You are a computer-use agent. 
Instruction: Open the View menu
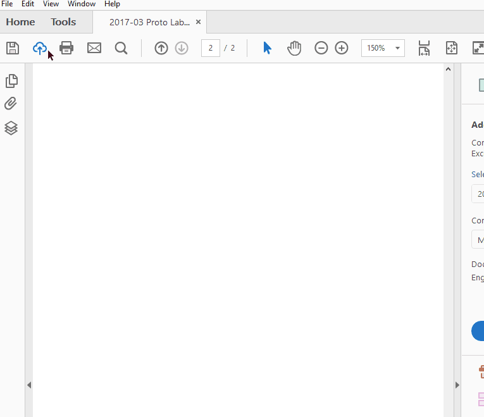click(51, 4)
